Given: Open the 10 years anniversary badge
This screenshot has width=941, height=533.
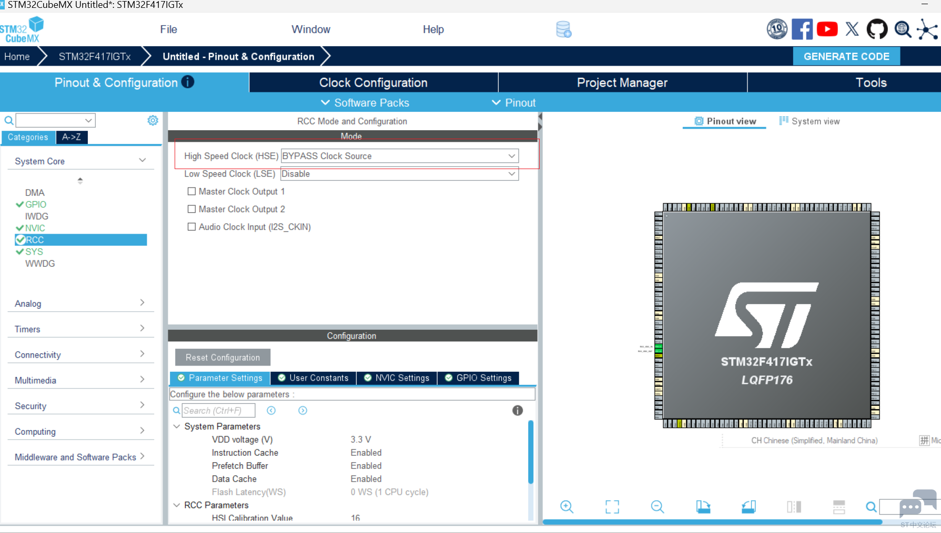Looking at the screenshot, I should [x=777, y=29].
